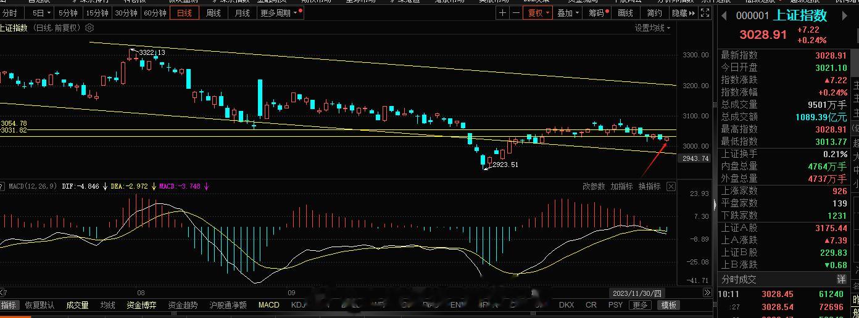Viewport: 859px width, 318px height.
Task: Click the 详 detail icon beside 分时成交
Action: (841, 280)
